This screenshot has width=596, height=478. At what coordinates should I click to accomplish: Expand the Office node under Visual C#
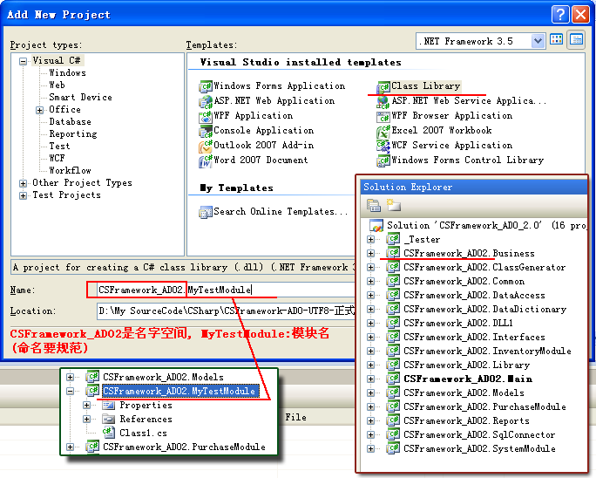[39, 110]
